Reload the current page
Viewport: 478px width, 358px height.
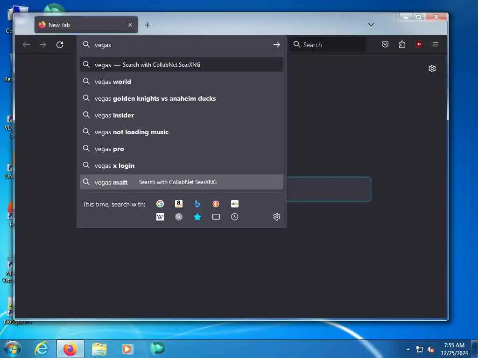(60, 45)
